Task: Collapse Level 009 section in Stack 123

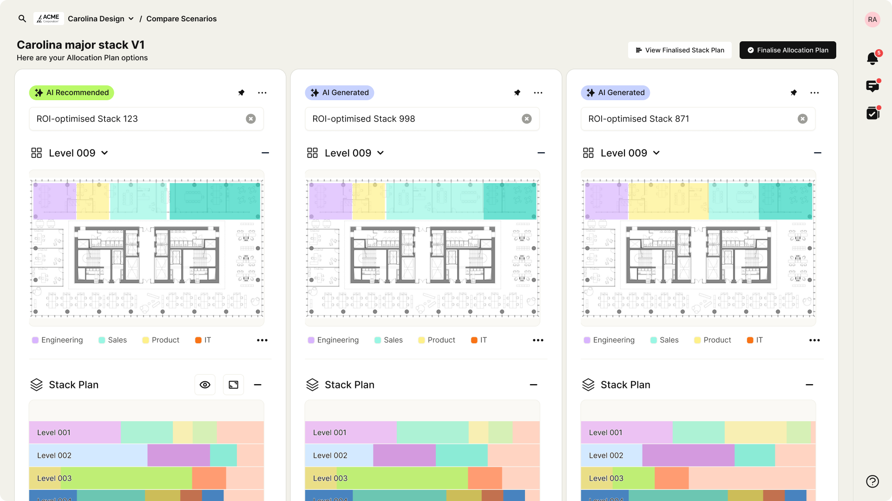Action: (x=265, y=153)
